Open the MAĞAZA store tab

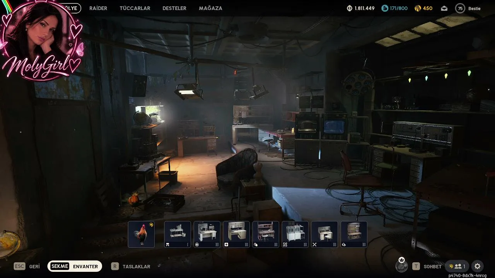pos(210,8)
